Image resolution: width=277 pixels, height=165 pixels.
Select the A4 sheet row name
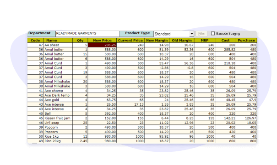[58, 45]
